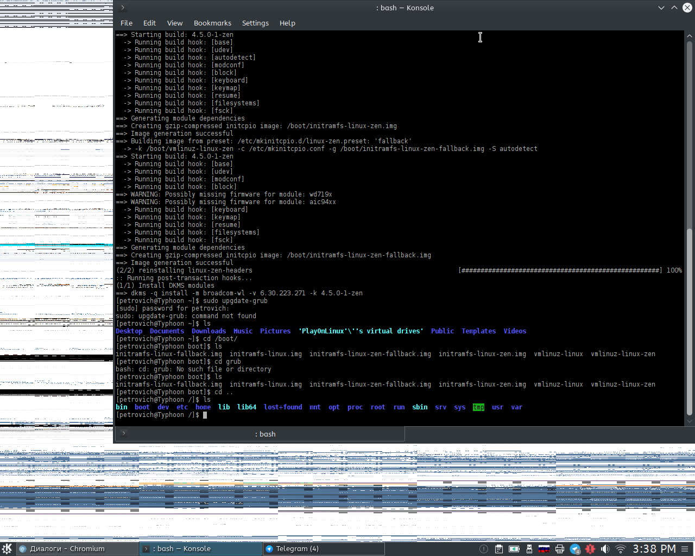Open the KDE application launcher
The image size is (695, 556).
[7, 548]
